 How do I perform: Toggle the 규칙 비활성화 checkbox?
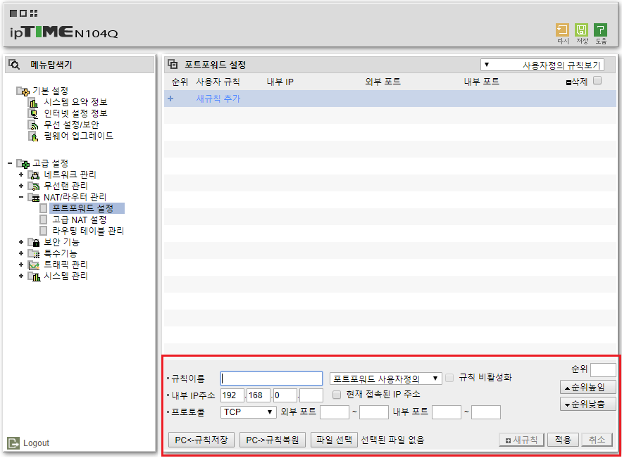(x=449, y=378)
